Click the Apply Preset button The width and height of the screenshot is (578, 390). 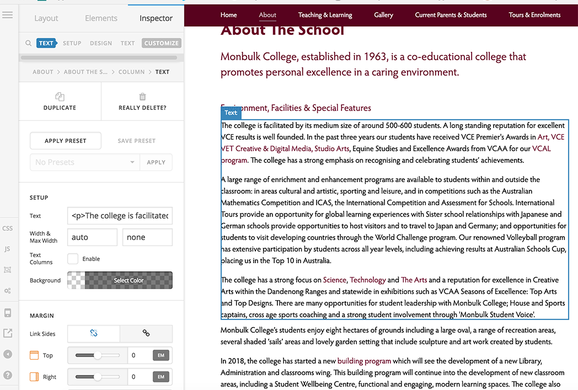pyautogui.click(x=66, y=141)
